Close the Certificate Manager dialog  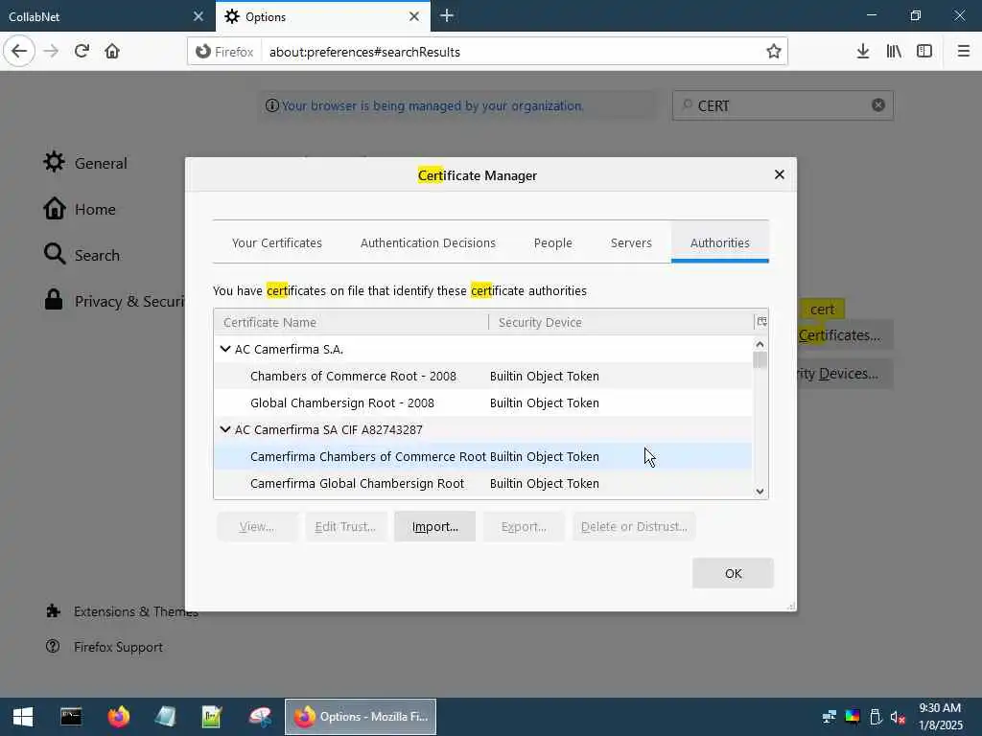click(x=779, y=174)
